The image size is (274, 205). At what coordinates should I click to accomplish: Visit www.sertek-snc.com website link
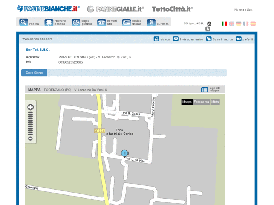pos(37,39)
